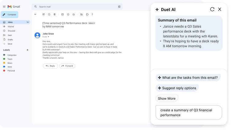Click the Forward button

pos(67,66)
